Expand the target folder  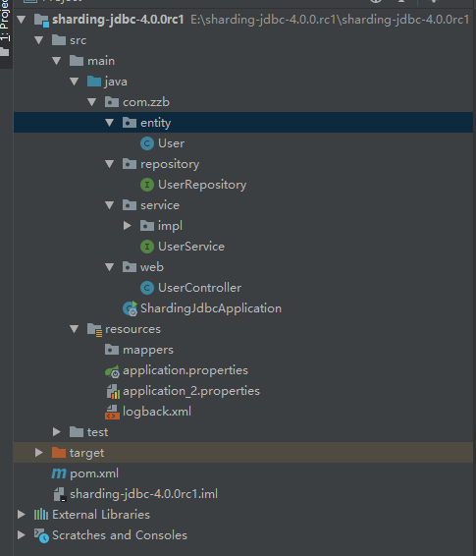click(x=39, y=453)
